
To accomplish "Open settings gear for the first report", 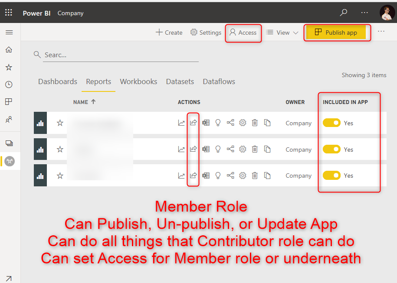I will [x=243, y=123].
